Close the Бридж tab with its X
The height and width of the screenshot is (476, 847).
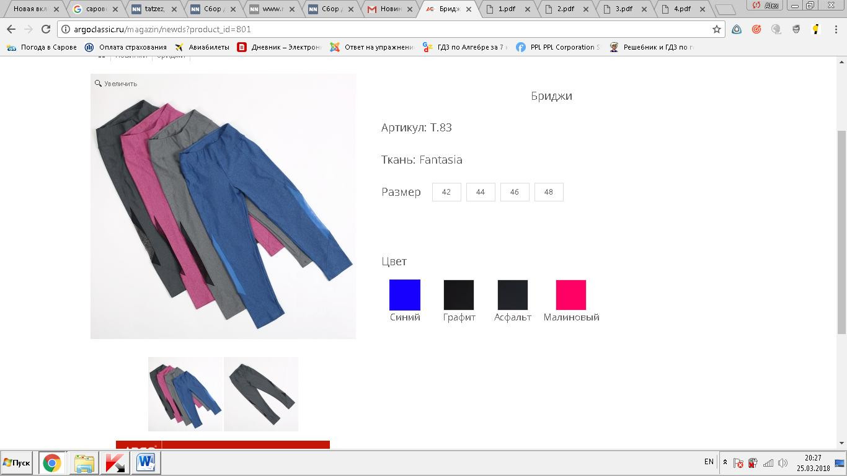point(468,9)
